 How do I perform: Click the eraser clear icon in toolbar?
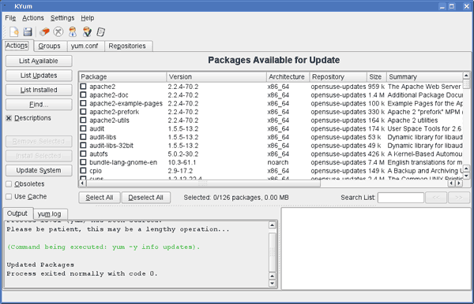[44, 32]
